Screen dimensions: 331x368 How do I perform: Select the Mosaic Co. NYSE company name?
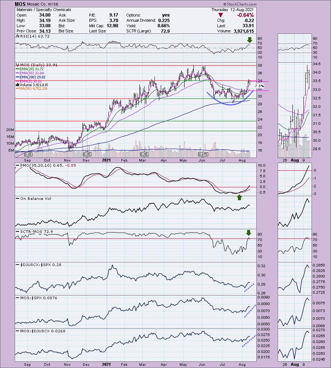[x=42, y=4]
